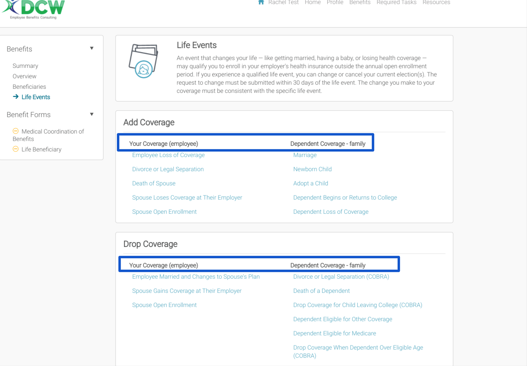Click the Rachel Test user name
Image resolution: width=527 pixels, height=366 pixels.
[283, 3]
